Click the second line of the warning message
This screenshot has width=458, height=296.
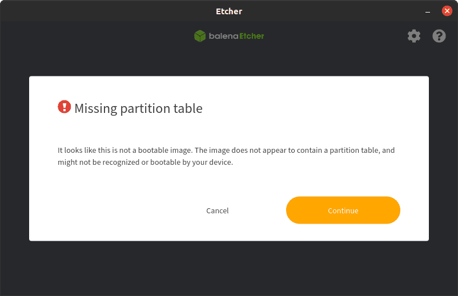point(146,162)
